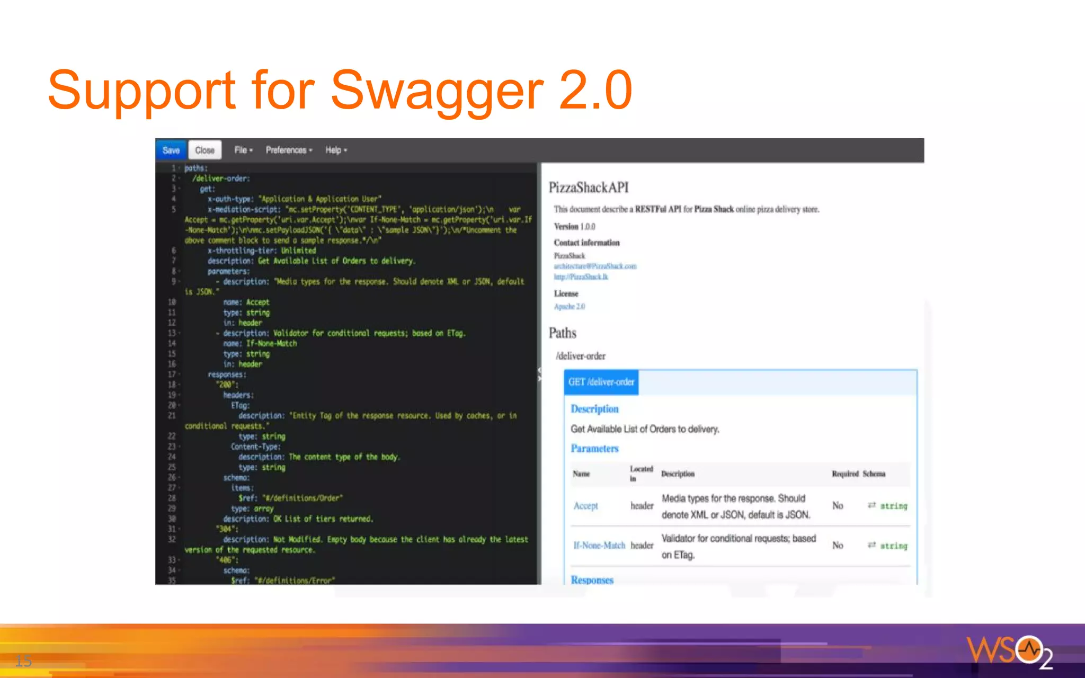Fold code at line 3 get arrow
1085x678 pixels.
click(180, 189)
